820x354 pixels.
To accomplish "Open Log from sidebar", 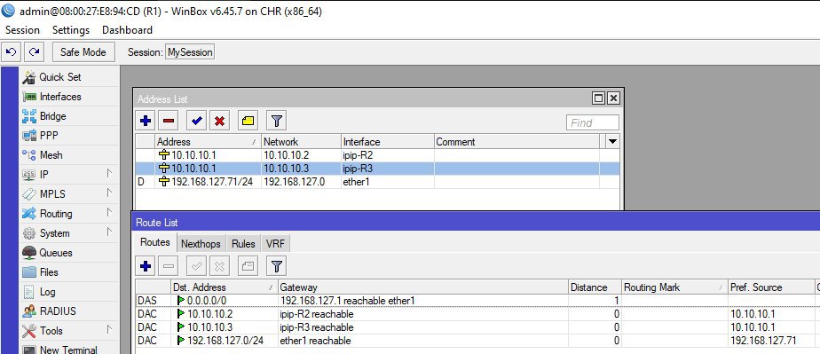I will (x=69, y=292).
